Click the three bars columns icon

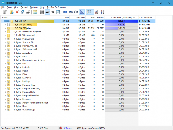[42, 12]
